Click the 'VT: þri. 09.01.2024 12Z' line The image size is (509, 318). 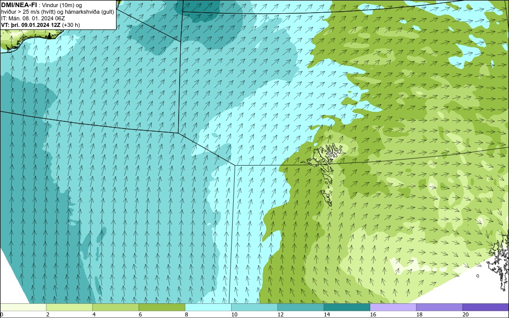(x=41, y=25)
